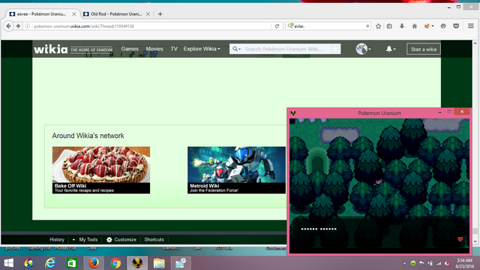Submit browser search with arrow button

[x=367, y=26]
